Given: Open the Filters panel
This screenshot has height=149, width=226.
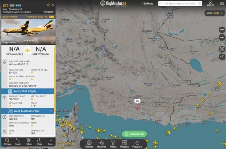Looking at the screenshot, I should 113,144.
